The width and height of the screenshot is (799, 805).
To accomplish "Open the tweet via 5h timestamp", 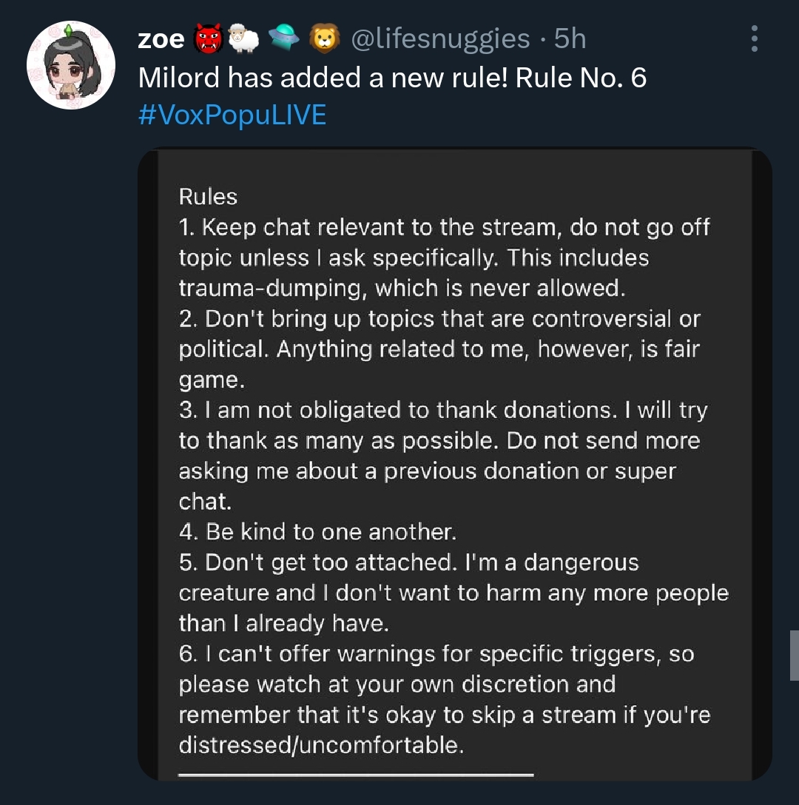I will 570,38.
